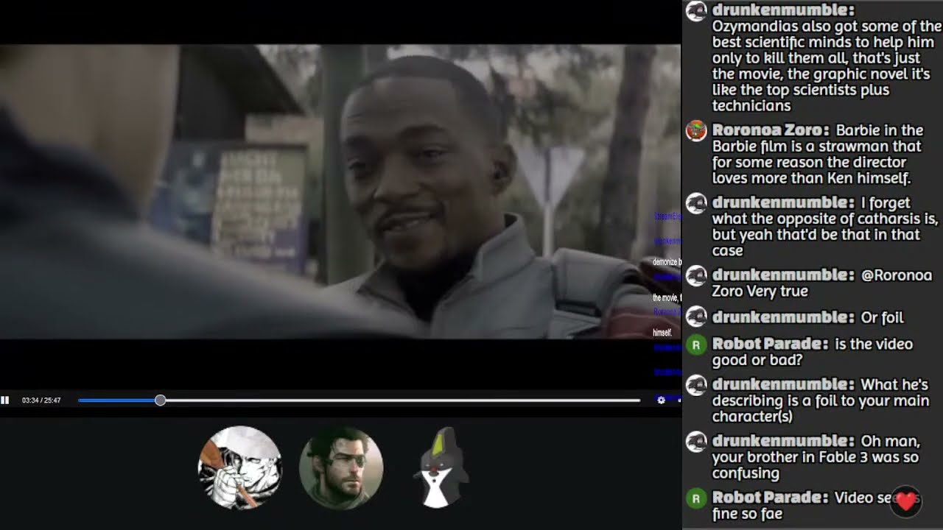Click drunkenmumble's avatar beside "Or foil"
943x530 pixels.
click(x=696, y=317)
